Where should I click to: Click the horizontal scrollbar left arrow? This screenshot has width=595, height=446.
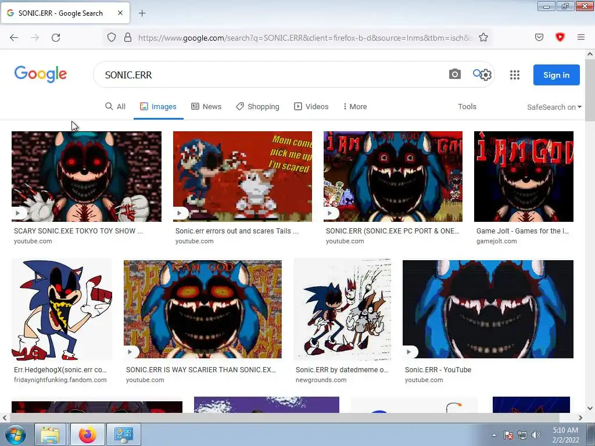click(x=5, y=418)
